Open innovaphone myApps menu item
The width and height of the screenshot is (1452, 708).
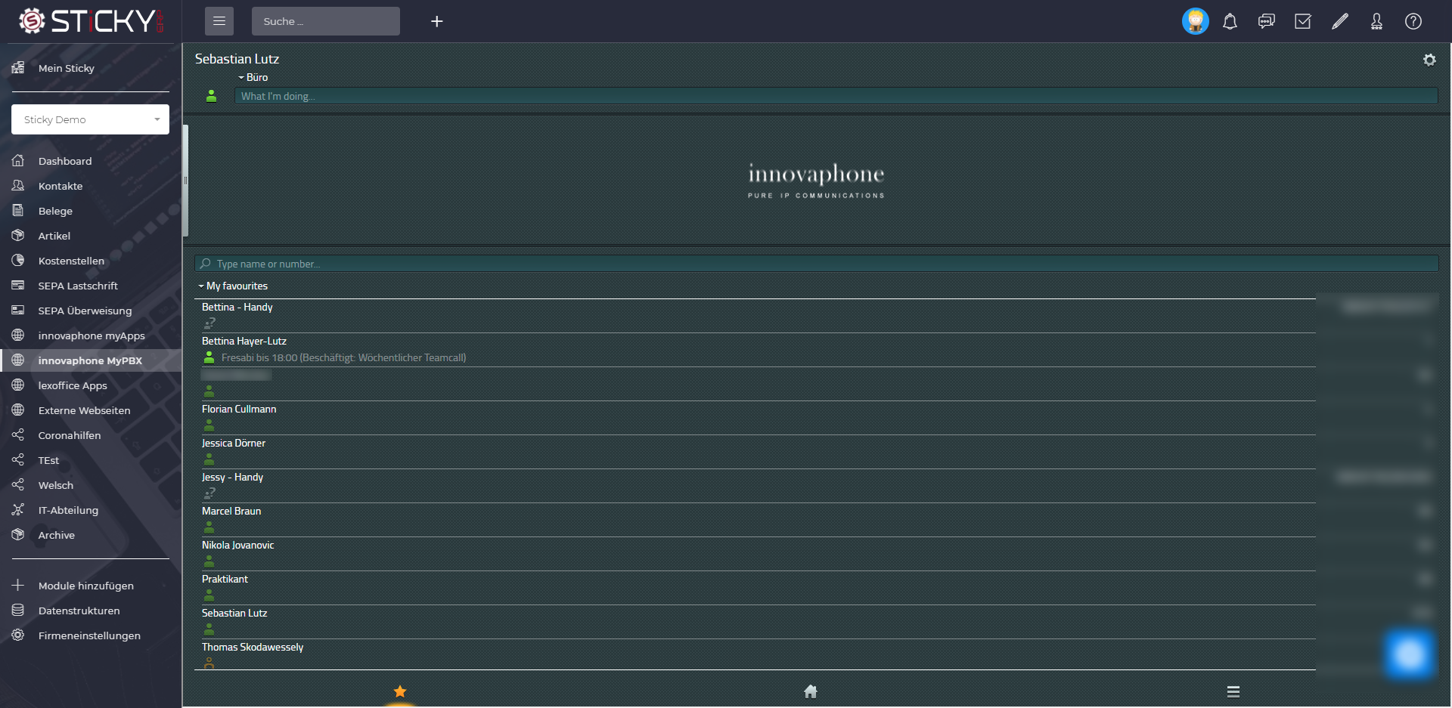pos(91,335)
